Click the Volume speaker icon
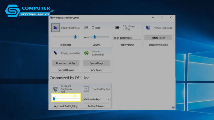 86,27
